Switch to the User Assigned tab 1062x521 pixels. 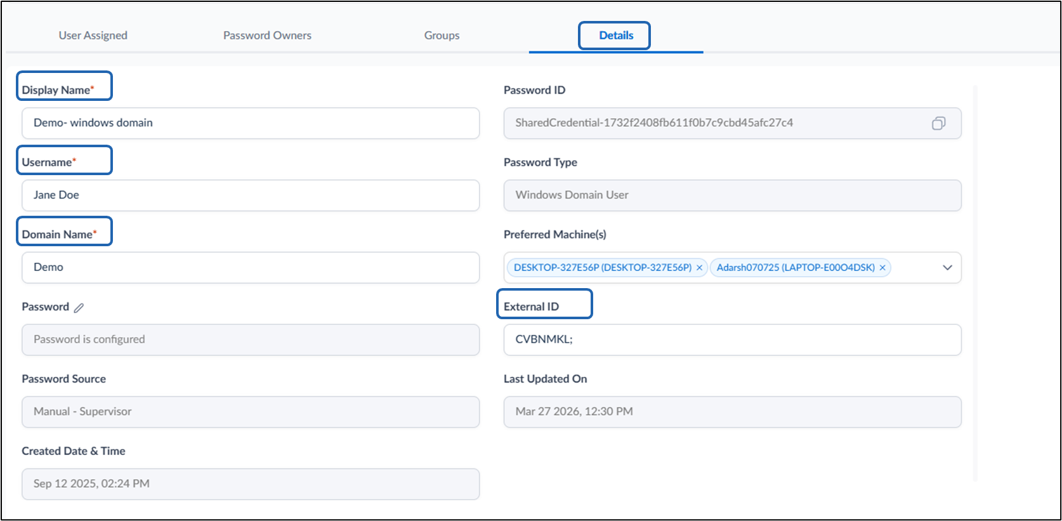coord(93,36)
